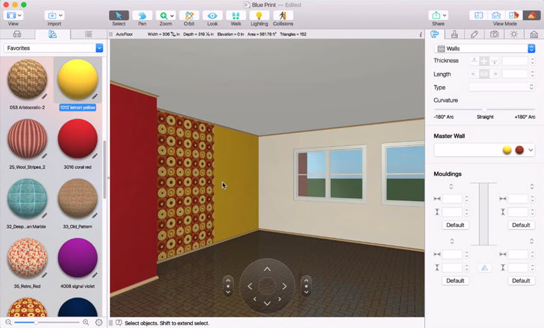Open the Share button

[x=436, y=16]
